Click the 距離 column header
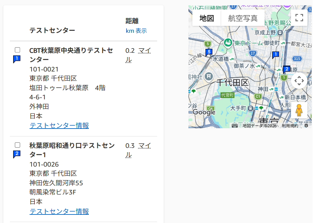Screen dimensions: 313x223 [x=132, y=21]
